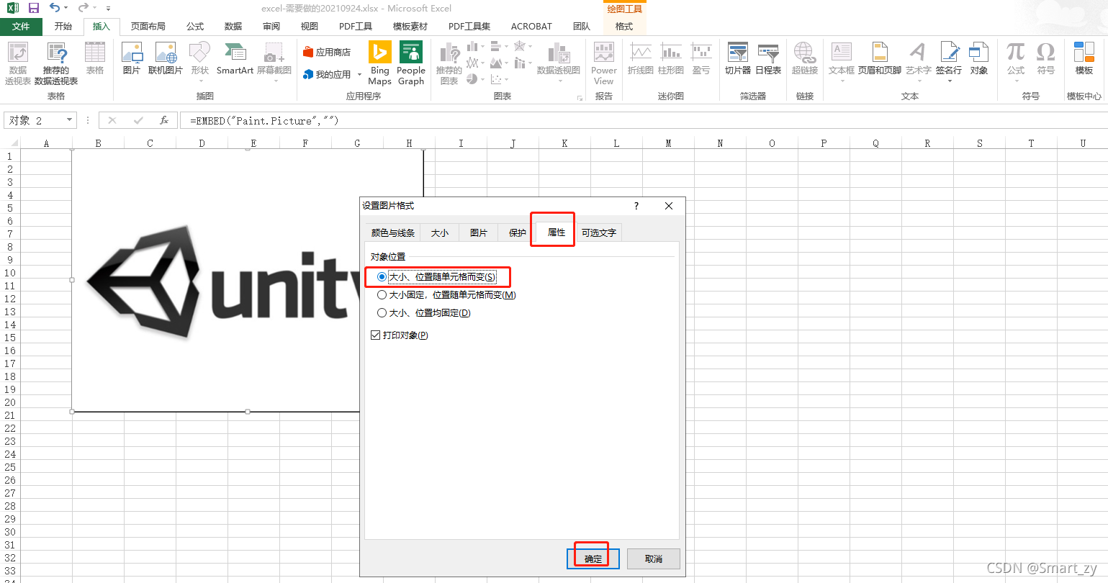This screenshot has width=1108, height=583.
Task: Insert Win/Loss sparkline (盈亏)
Action: click(701, 58)
